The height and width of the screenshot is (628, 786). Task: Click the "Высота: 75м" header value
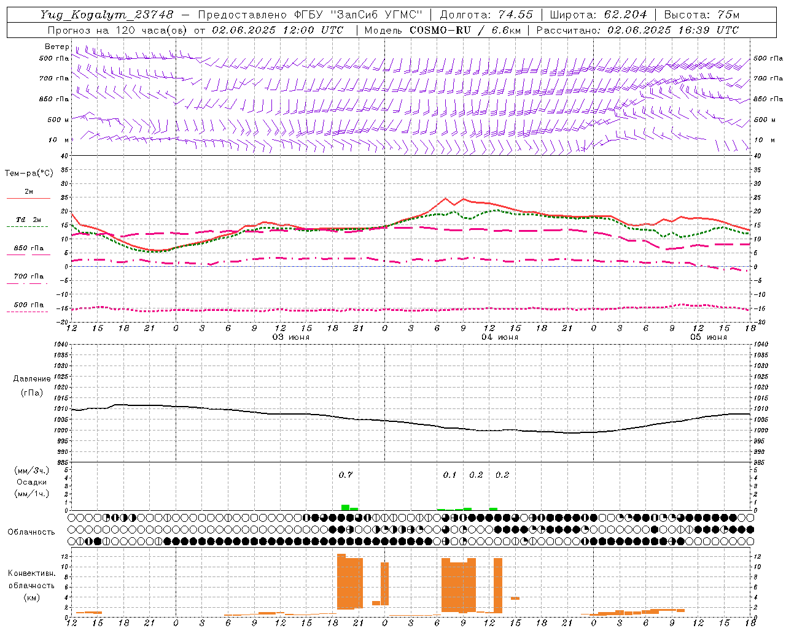point(701,15)
